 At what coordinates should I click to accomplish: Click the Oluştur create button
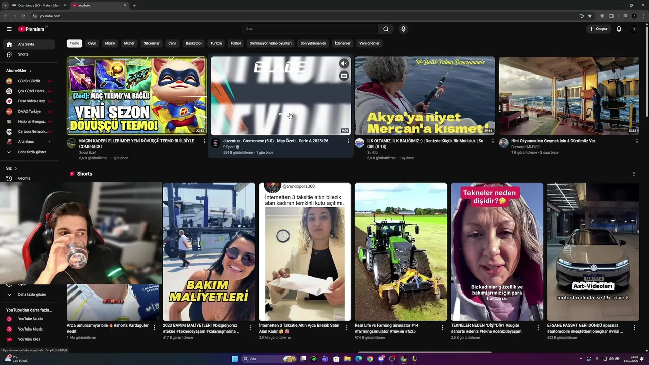[598, 29]
